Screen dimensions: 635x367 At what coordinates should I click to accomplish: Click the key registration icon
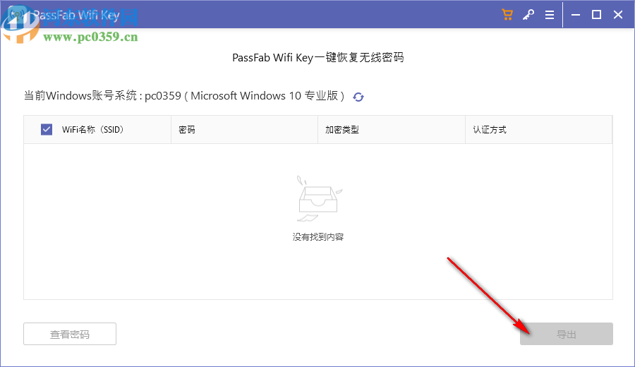pos(528,15)
